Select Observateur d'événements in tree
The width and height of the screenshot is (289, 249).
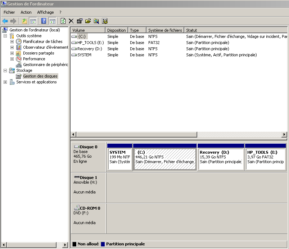pos(45,47)
